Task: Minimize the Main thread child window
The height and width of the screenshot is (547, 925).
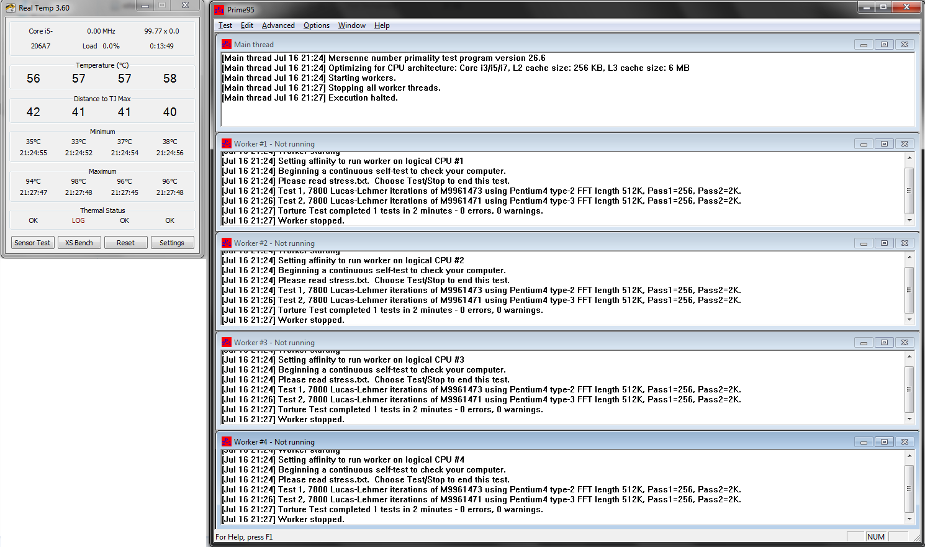Action: pyautogui.click(x=864, y=45)
